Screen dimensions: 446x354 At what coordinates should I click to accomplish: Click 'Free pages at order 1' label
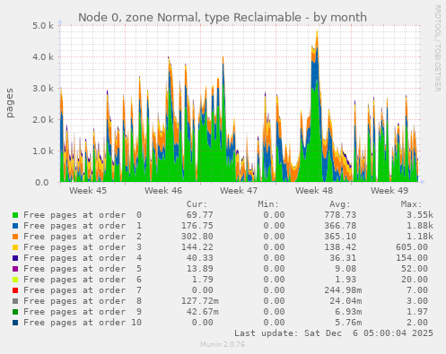[x=83, y=226]
